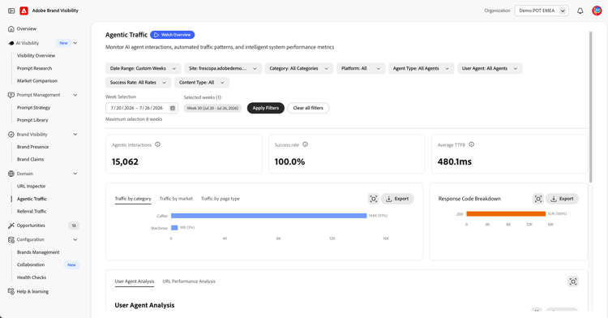Open the Platform filter dropdown

361,69
